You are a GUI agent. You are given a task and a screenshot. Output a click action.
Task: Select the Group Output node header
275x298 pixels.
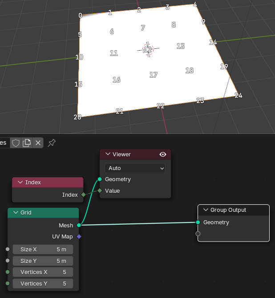[234, 210]
